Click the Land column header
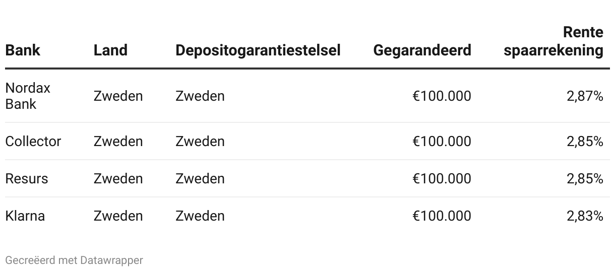 110,50
